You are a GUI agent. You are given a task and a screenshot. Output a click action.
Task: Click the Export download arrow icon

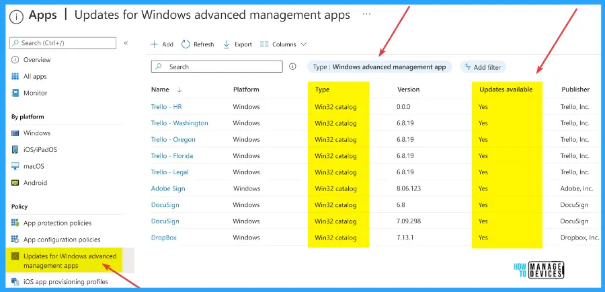click(x=227, y=44)
